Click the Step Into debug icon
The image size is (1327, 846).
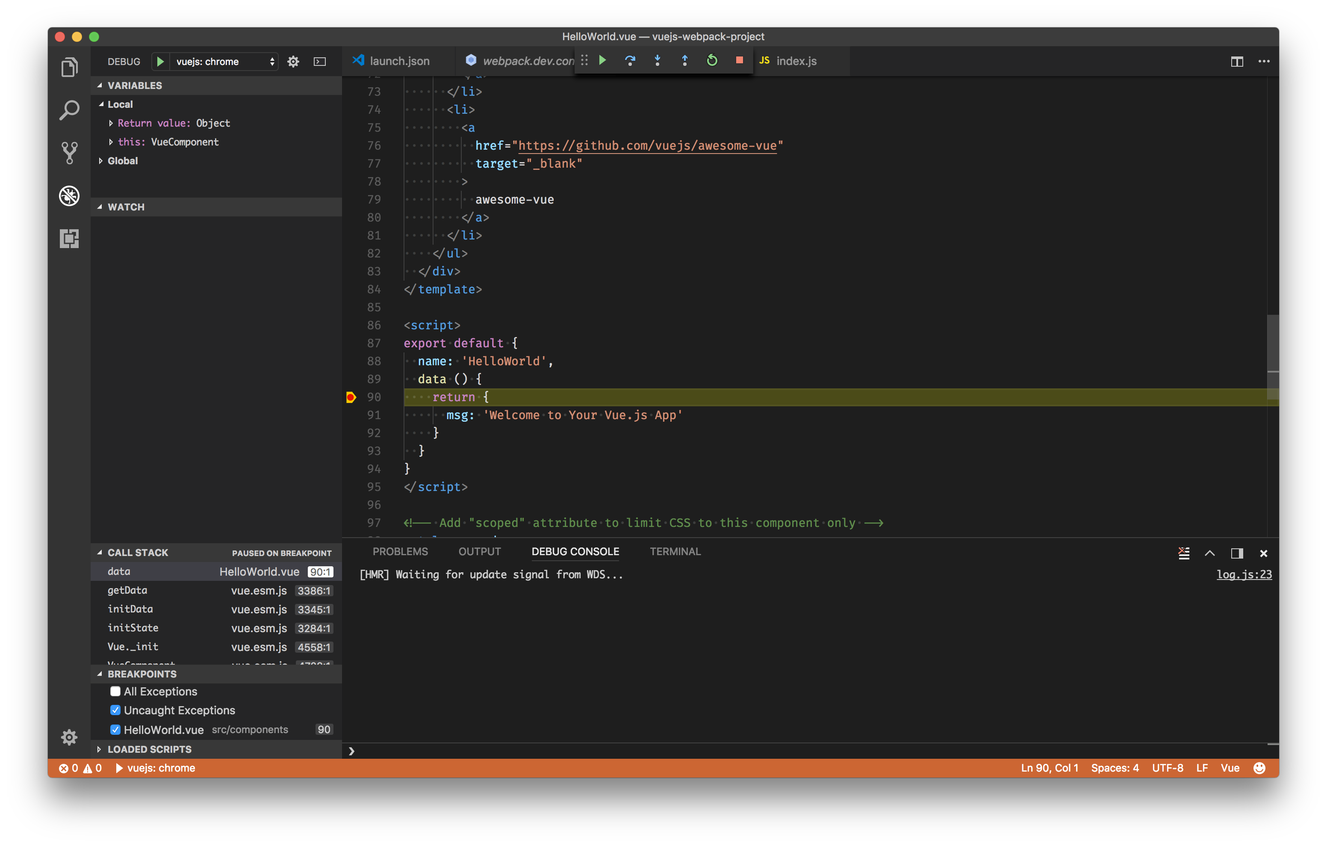[x=657, y=61]
